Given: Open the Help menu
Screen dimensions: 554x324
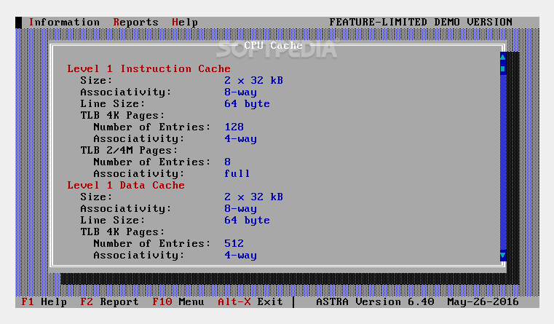Looking at the screenshot, I should [185, 23].
